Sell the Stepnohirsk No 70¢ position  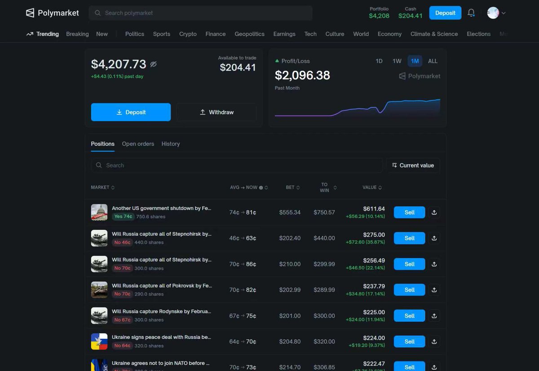(409, 264)
